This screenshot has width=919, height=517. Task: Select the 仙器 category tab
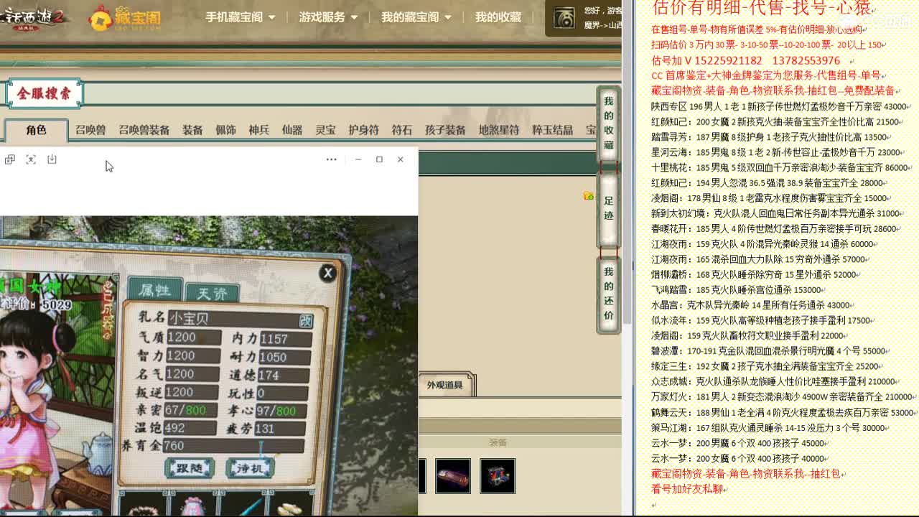(x=292, y=130)
